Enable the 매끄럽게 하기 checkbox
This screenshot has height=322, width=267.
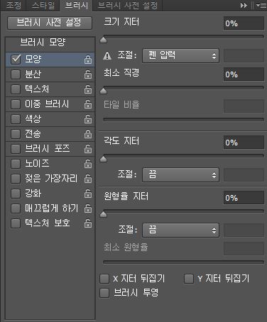click(16, 209)
